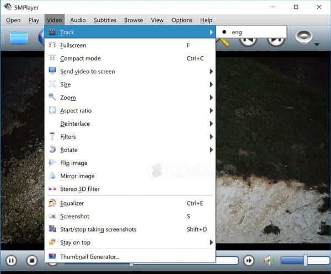Click the fast forward button
The image size is (331, 274).
point(249,261)
